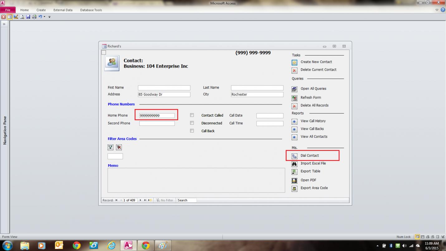446x251 pixels.
Task: Open Paint from the taskbar
Action: click(x=163, y=246)
